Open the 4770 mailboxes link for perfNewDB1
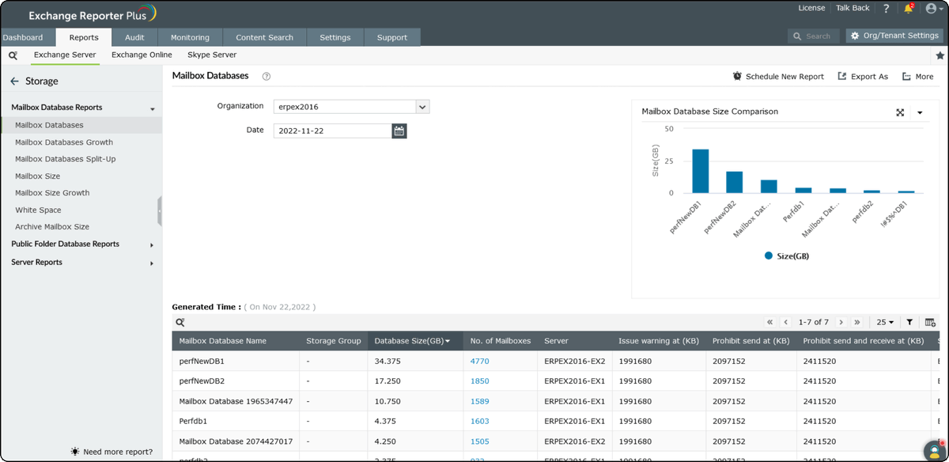The width and height of the screenshot is (949, 462). click(x=479, y=361)
